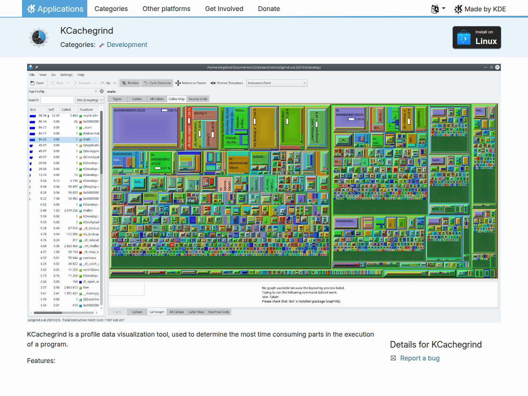Open the Help menu in KCachegrind
528x396 pixels.
pos(81,75)
